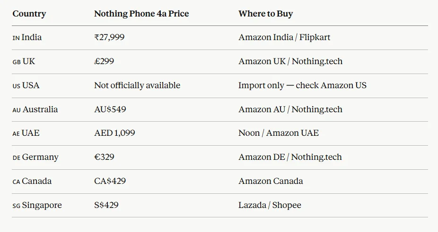Click the SG country code icon beside Singapore

point(17,206)
